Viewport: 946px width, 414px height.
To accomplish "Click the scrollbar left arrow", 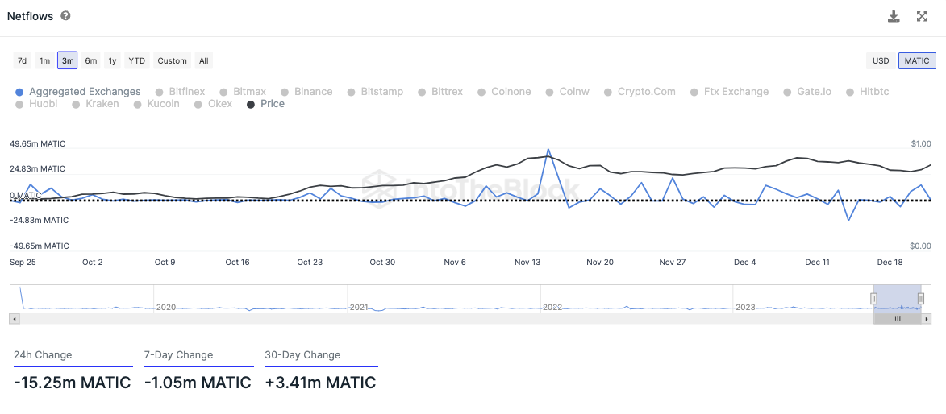I will 13,318.
